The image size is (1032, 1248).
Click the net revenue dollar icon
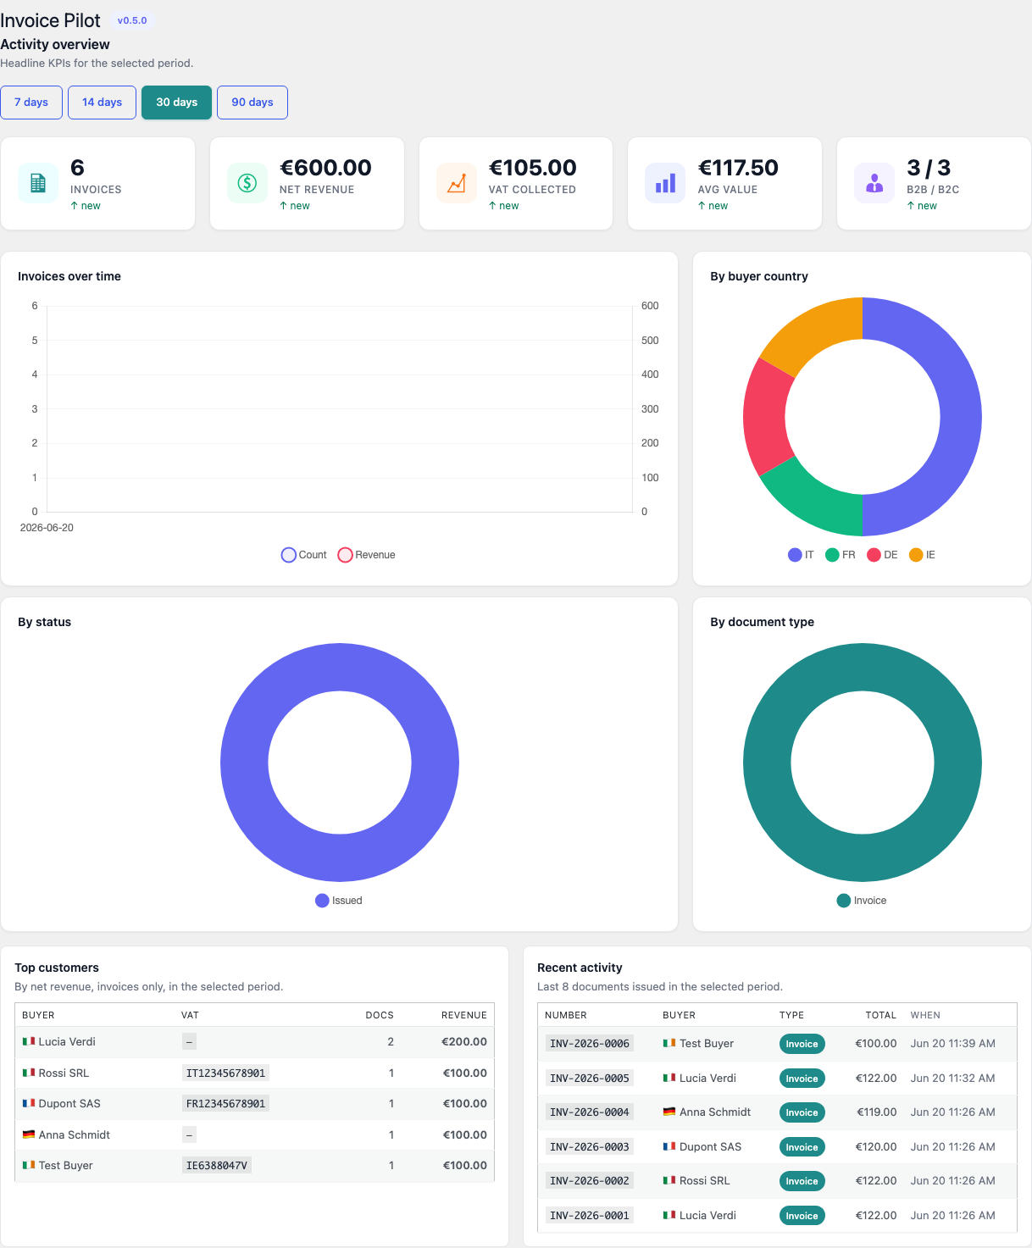coord(247,183)
